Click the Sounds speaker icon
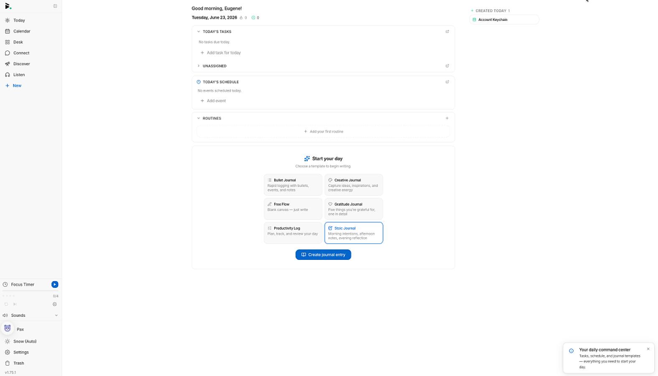Viewport: 658px width, 376px height. pyautogui.click(x=5, y=315)
